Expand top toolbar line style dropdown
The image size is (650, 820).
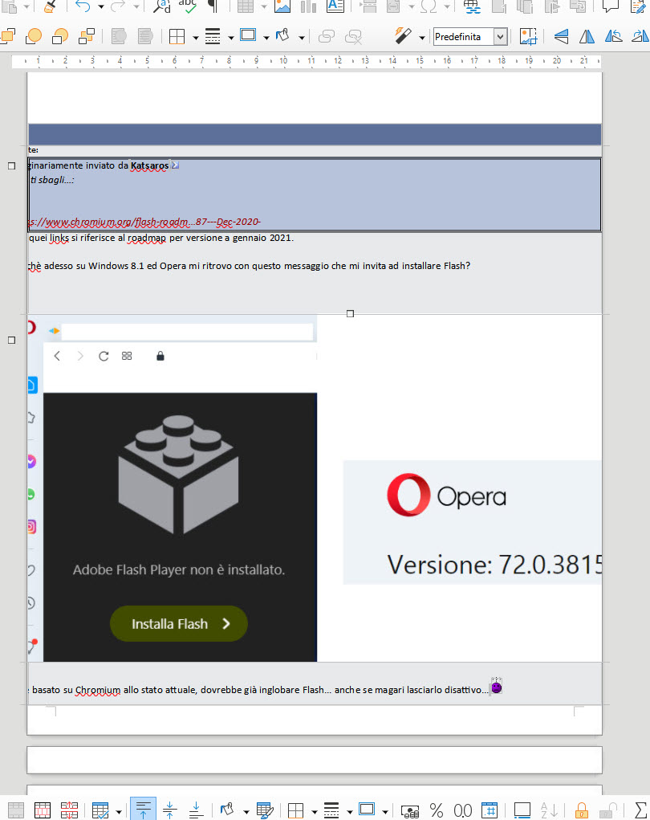point(231,38)
